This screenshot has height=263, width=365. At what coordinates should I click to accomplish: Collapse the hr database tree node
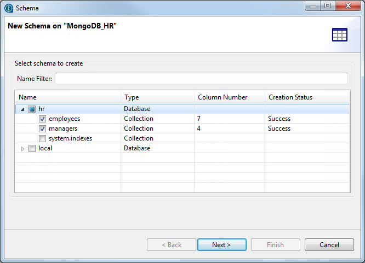pyautogui.click(x=22, y=109)
